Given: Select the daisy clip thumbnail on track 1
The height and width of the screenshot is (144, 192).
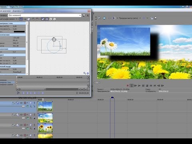Looking at the screenshot, I should tap(45, 106).
